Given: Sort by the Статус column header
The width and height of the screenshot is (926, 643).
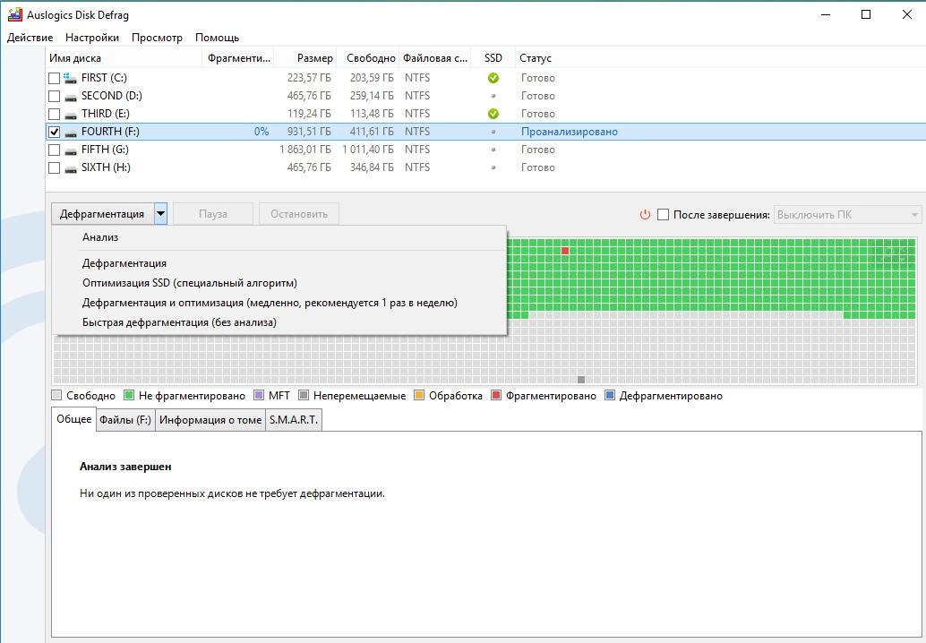Looking at the screenshot, I should point(721,58).
